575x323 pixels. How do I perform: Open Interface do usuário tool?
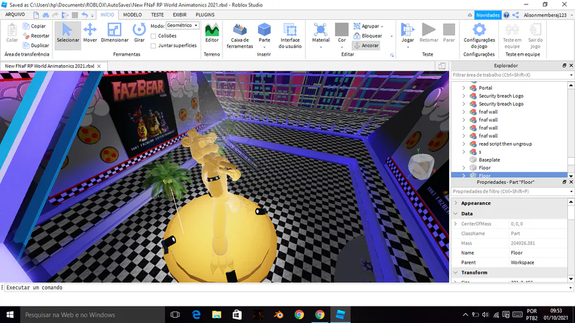click(x=289, y=36)
